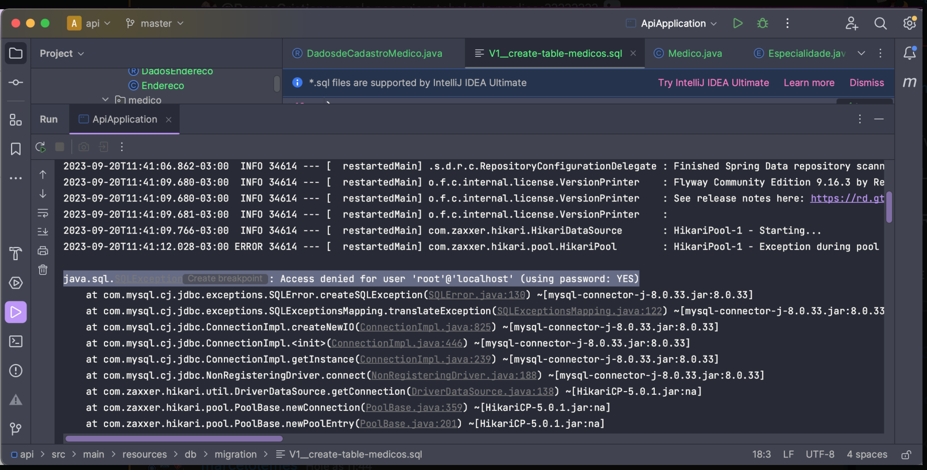Run ApiApplication with green play button
Image resolution: width=927 pixels, height=470 pixels.
tap(737, 23)
